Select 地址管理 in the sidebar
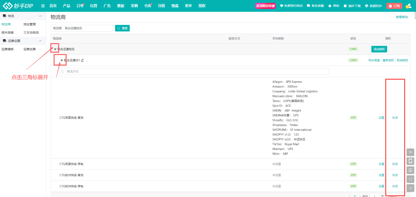 pyautogui.click(x=30, y=24)
